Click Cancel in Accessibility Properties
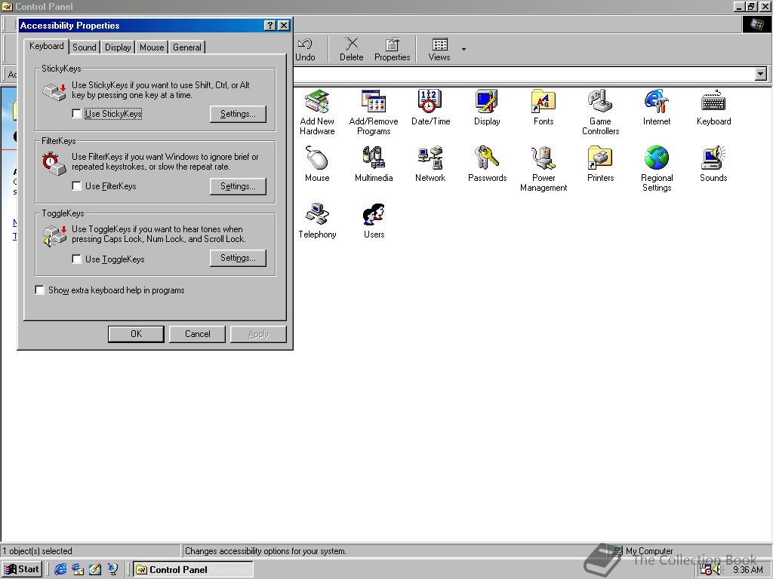Image resolution: width=773 pixels, height=579 pixels. 197,334
